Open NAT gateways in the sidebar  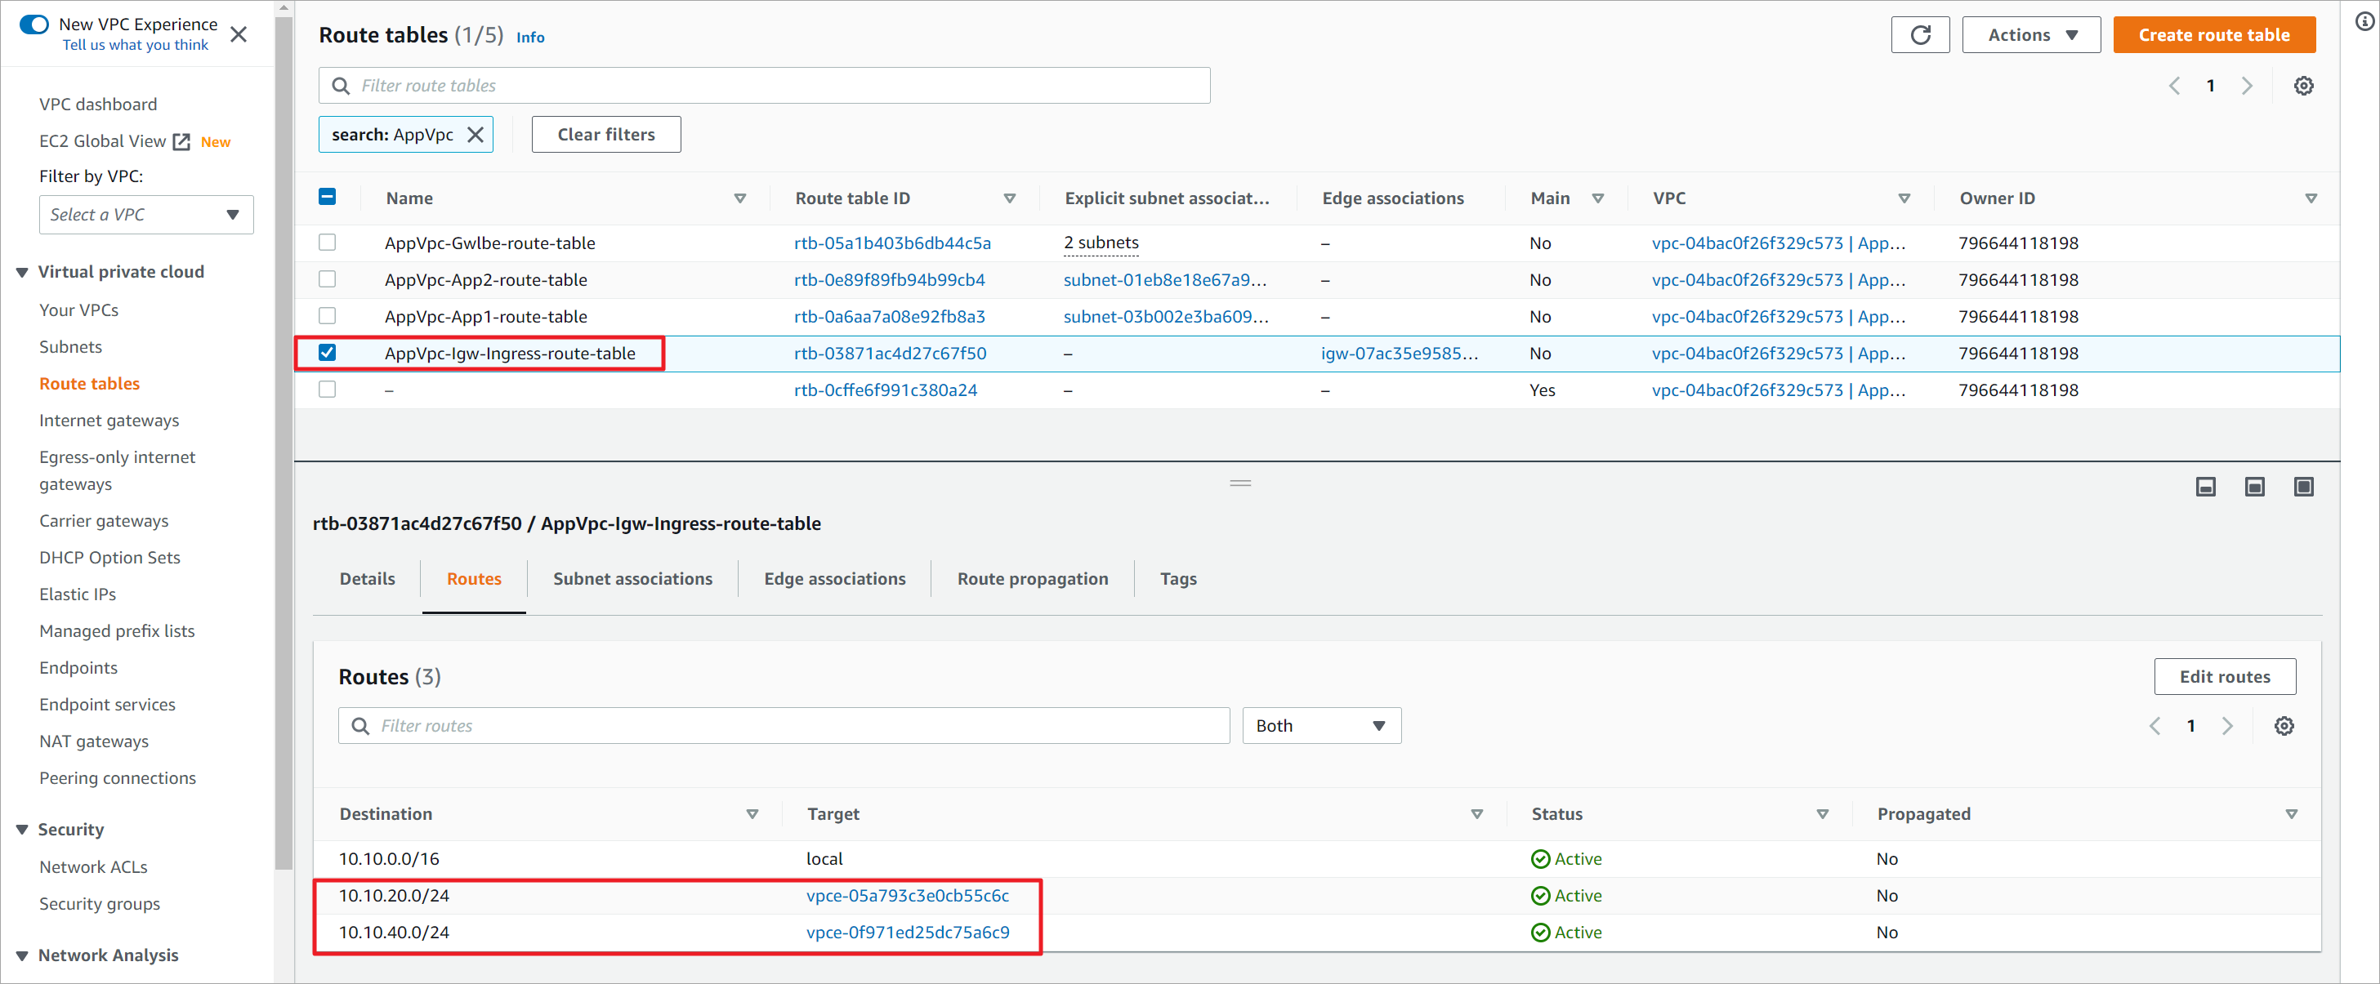(93, 742)
